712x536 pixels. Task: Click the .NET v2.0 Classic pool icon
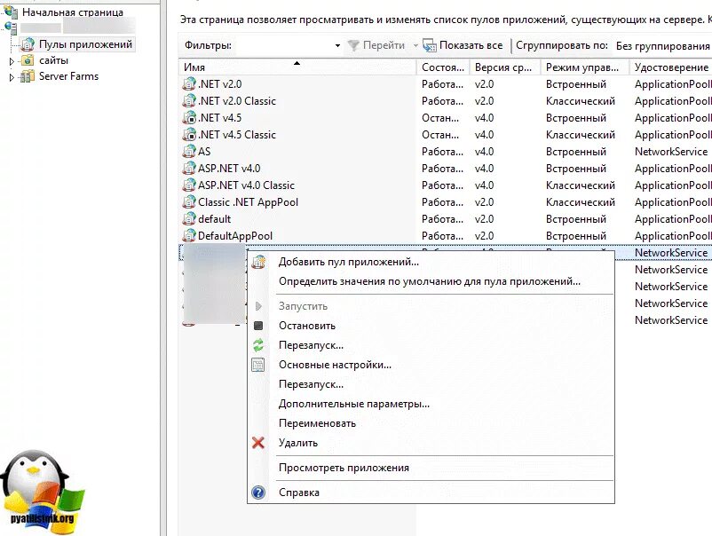point(189,101)
